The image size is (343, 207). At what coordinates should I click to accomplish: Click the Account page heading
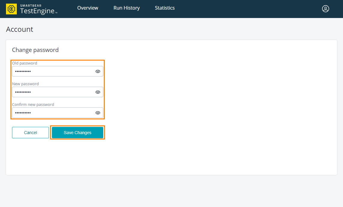20,29
